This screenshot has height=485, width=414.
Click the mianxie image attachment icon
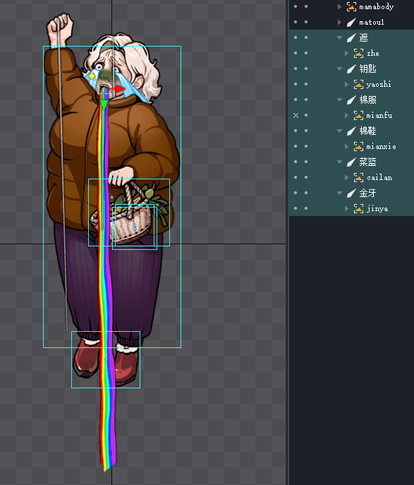coord(358,146)
